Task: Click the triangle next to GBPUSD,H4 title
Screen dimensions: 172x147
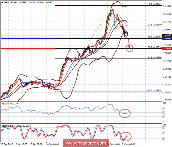Action: (x=2, y=3)
